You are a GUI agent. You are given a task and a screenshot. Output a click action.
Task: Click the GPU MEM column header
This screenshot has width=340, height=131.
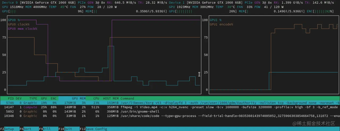pos(79,98)
